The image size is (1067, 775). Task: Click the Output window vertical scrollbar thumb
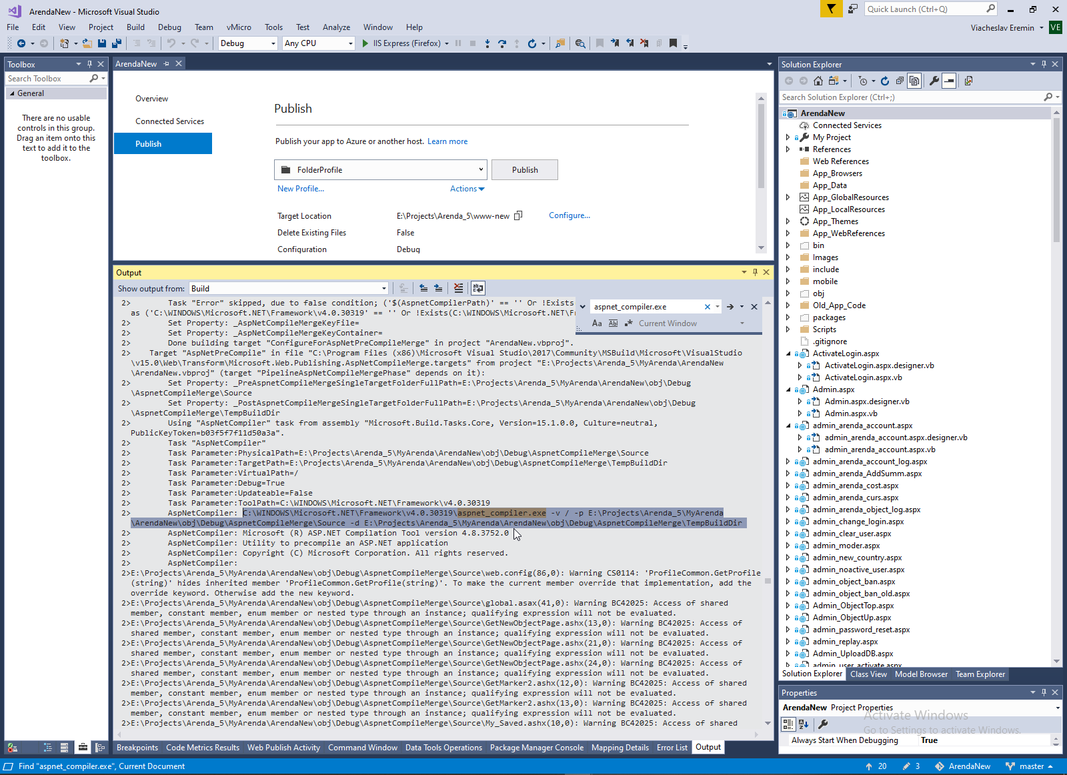(x=768, y=581)
